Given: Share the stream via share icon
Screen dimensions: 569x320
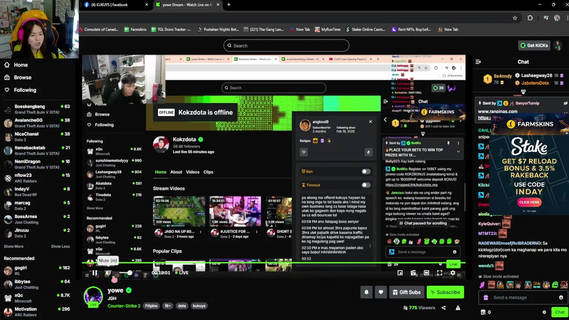Looking at the screenshot, I should pyautogui.click(x=443, y=308).
